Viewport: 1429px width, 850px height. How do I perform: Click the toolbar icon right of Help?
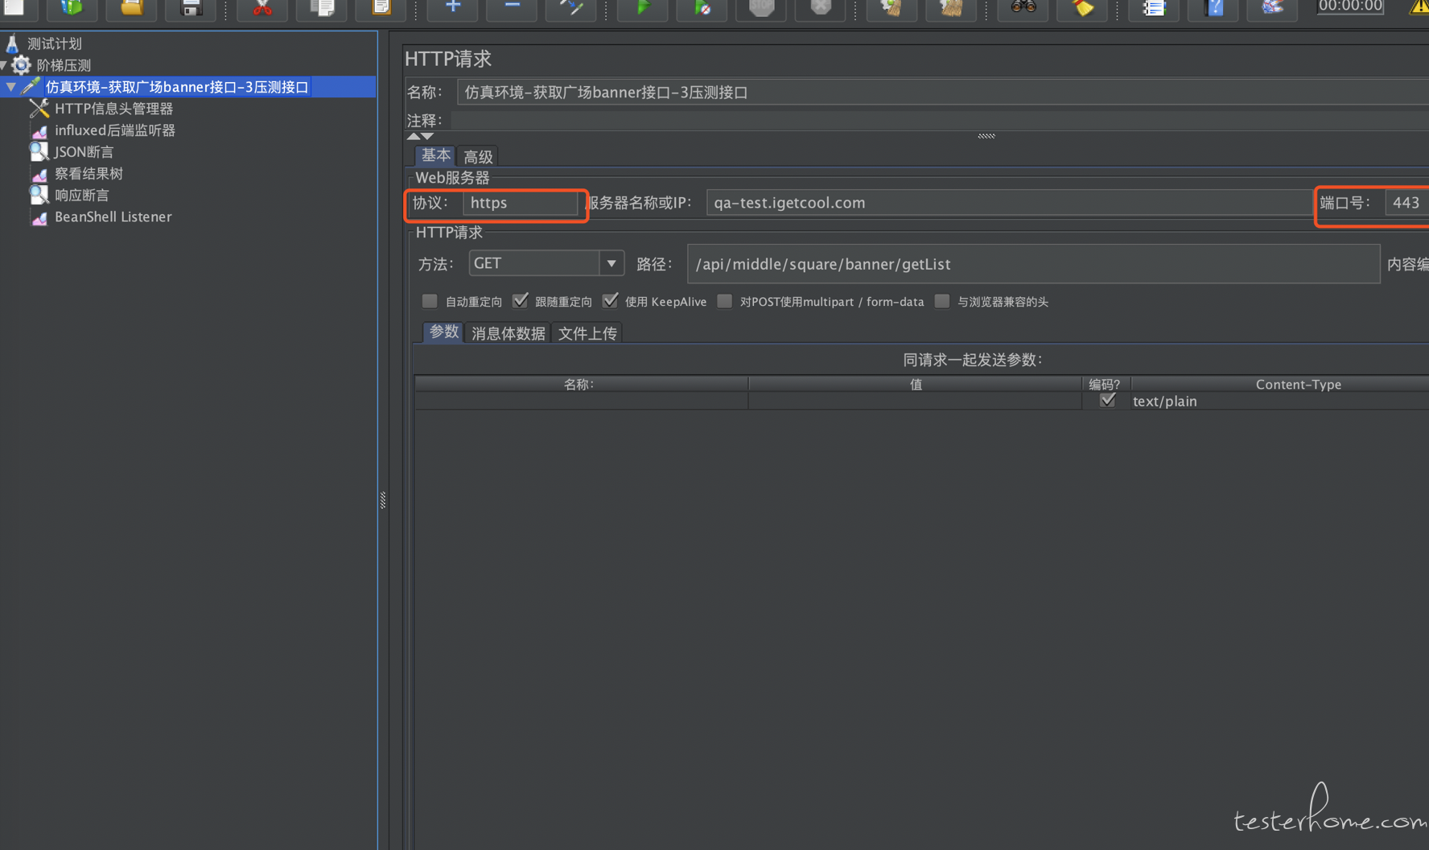pyautogui.click(x=1272, y=7)
